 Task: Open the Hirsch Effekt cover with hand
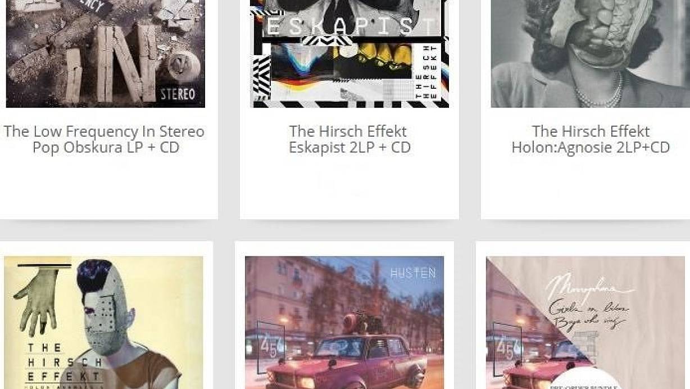point(103,323)
